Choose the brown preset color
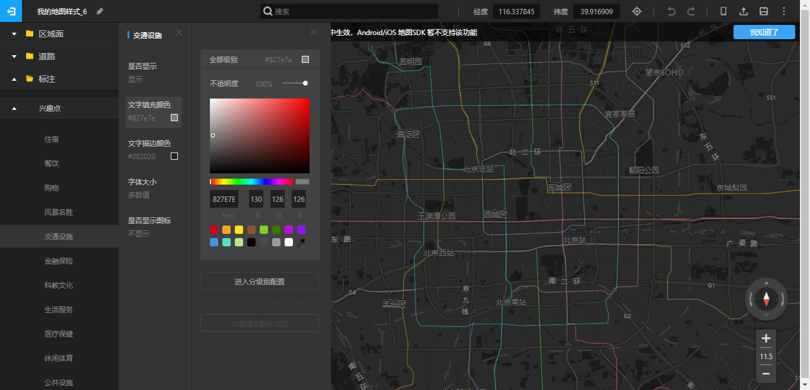This screenshot has height=390, width=810. click(251, 230)
